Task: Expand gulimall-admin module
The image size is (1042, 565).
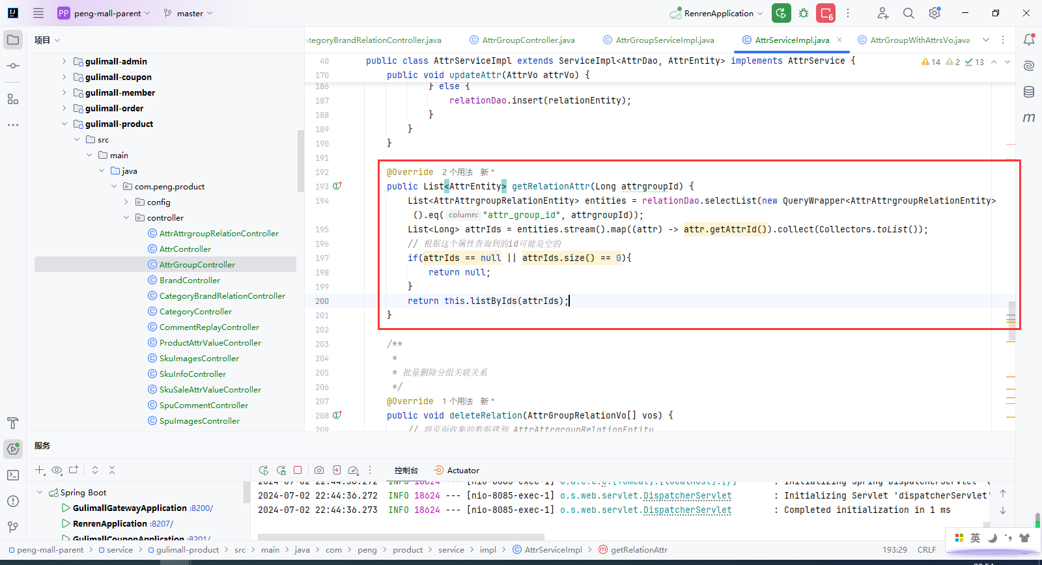Action: tap(64, 61)
